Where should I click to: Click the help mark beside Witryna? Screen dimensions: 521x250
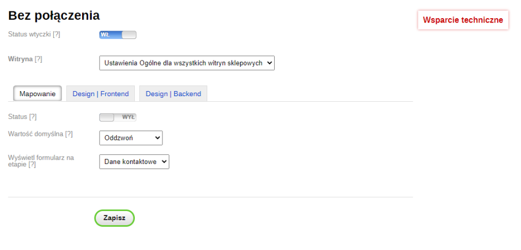click(x=38, y=59)
